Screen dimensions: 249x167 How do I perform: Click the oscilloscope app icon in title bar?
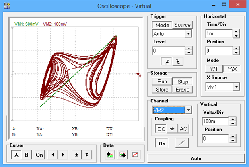pos(7,6)
